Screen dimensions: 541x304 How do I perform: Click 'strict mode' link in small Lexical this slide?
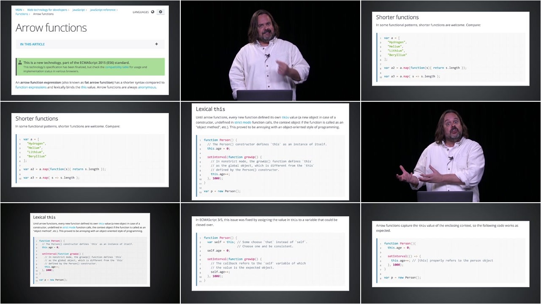pos(68,227)
